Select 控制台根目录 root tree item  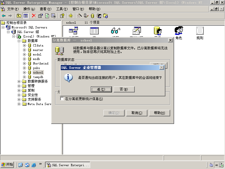point(16,23)
